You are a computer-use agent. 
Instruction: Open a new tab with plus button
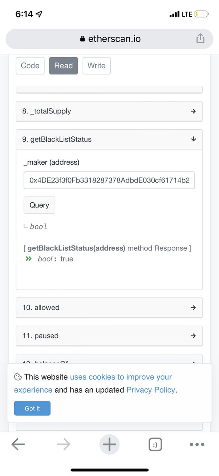click(x=109, y=445)
